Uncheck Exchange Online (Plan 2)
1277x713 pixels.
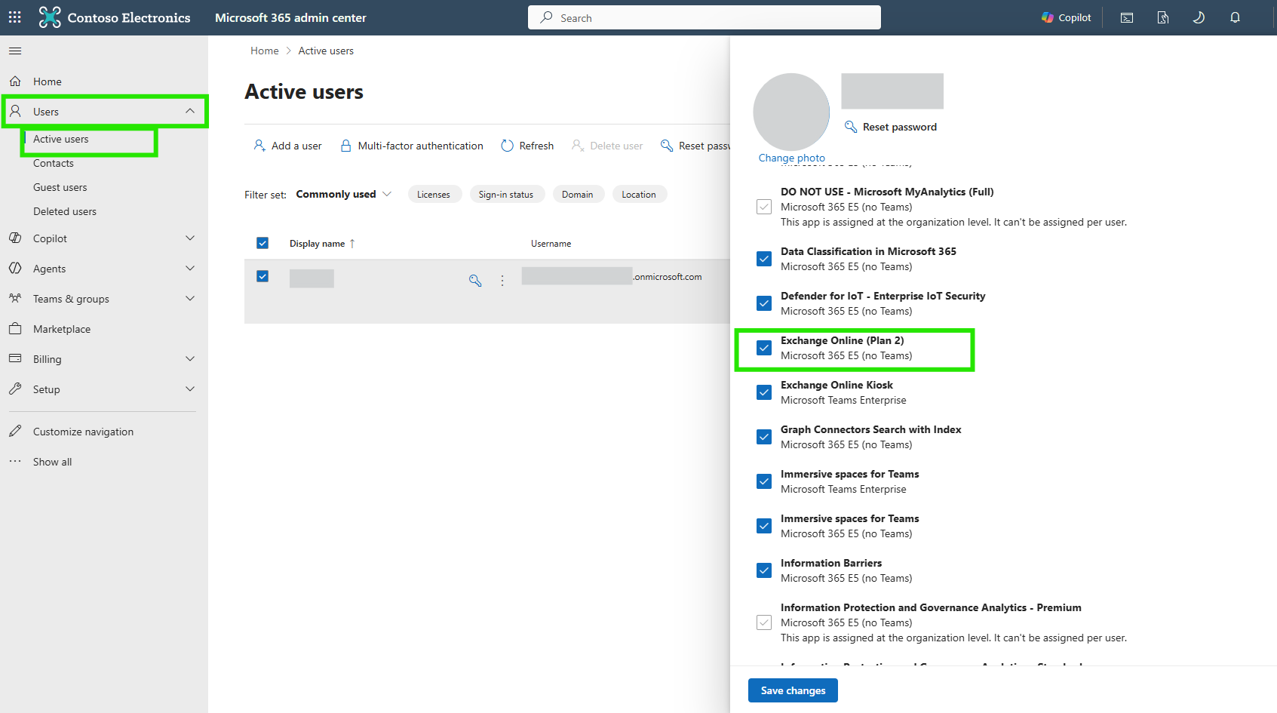click(764, 348)
